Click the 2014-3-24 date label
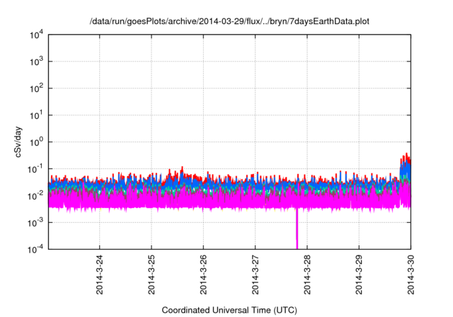This screenshot has width=453, height=317. coord(99,275)
